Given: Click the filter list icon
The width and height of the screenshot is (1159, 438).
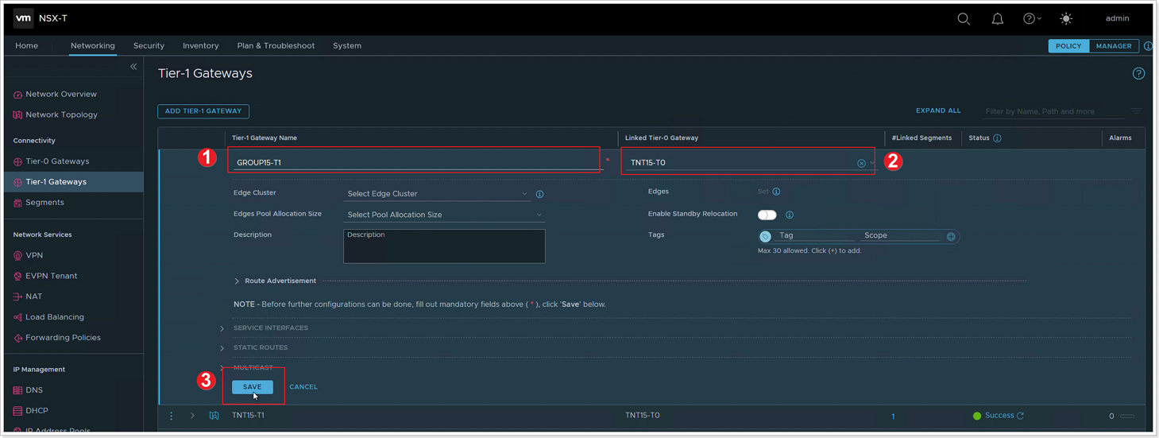Looking at the screenshot, I should pyautogui.click(x=1137, y=111).
